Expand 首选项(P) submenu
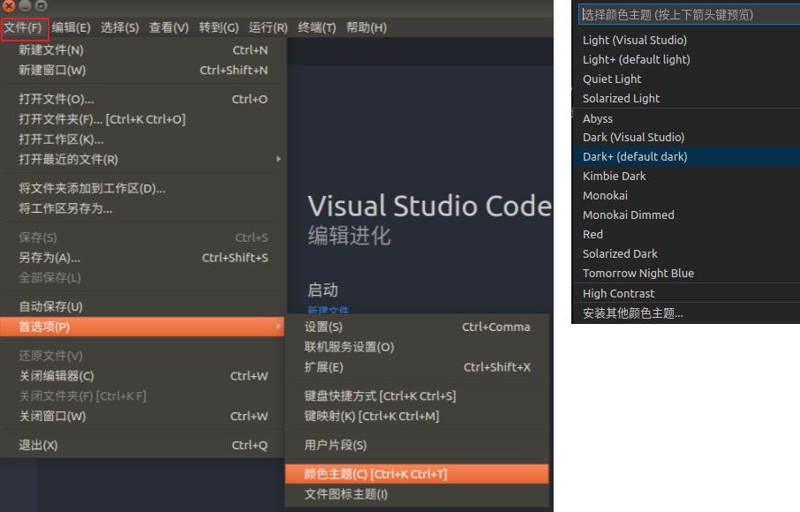Viewport: 800px width, 512px height. coord(143,327)
